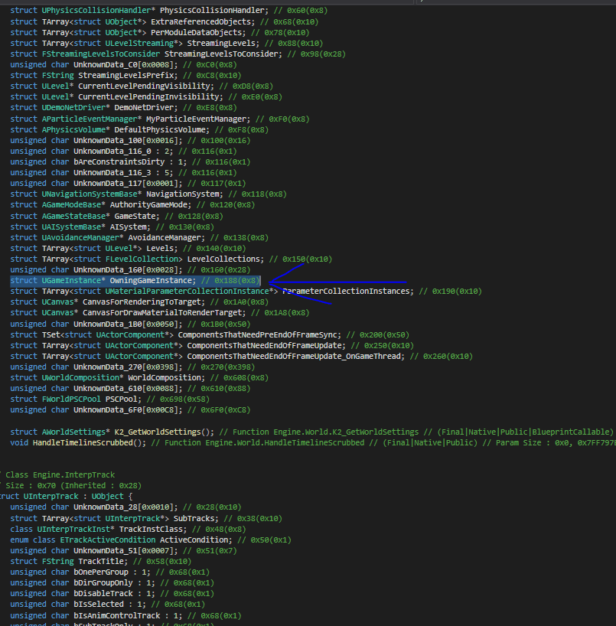Click the PSCPool member line
Viewport: 616px width, 626px height.
click(x=109, y=399)
